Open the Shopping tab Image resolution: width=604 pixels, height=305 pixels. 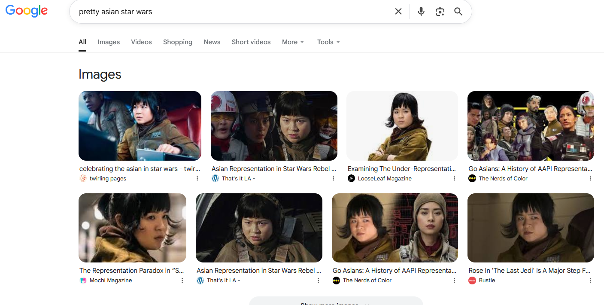178,42
